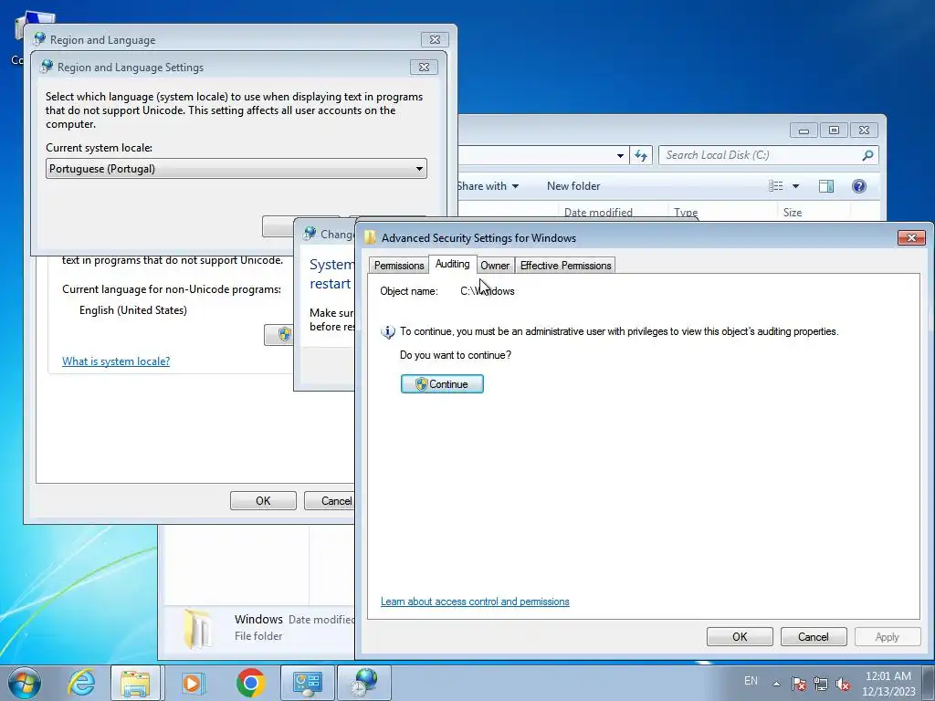Open the Effective Permissions tab

coord(565,266)
